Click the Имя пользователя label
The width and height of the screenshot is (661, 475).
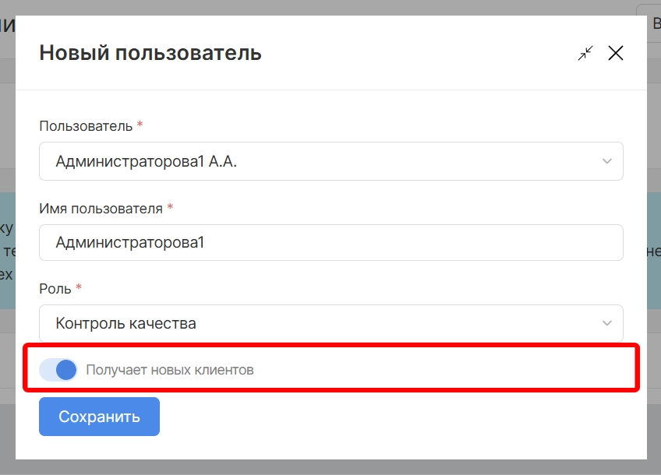tap(101, 208)
